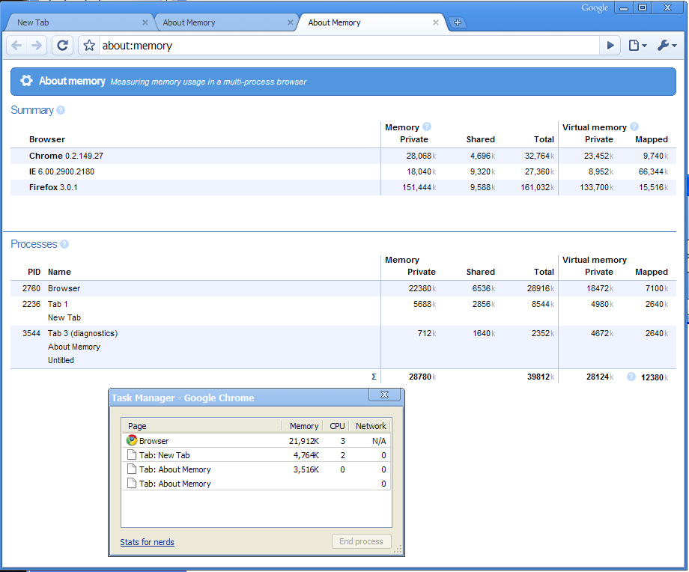
Task: Sort Task Manager by Memory column
Action: 303,426
